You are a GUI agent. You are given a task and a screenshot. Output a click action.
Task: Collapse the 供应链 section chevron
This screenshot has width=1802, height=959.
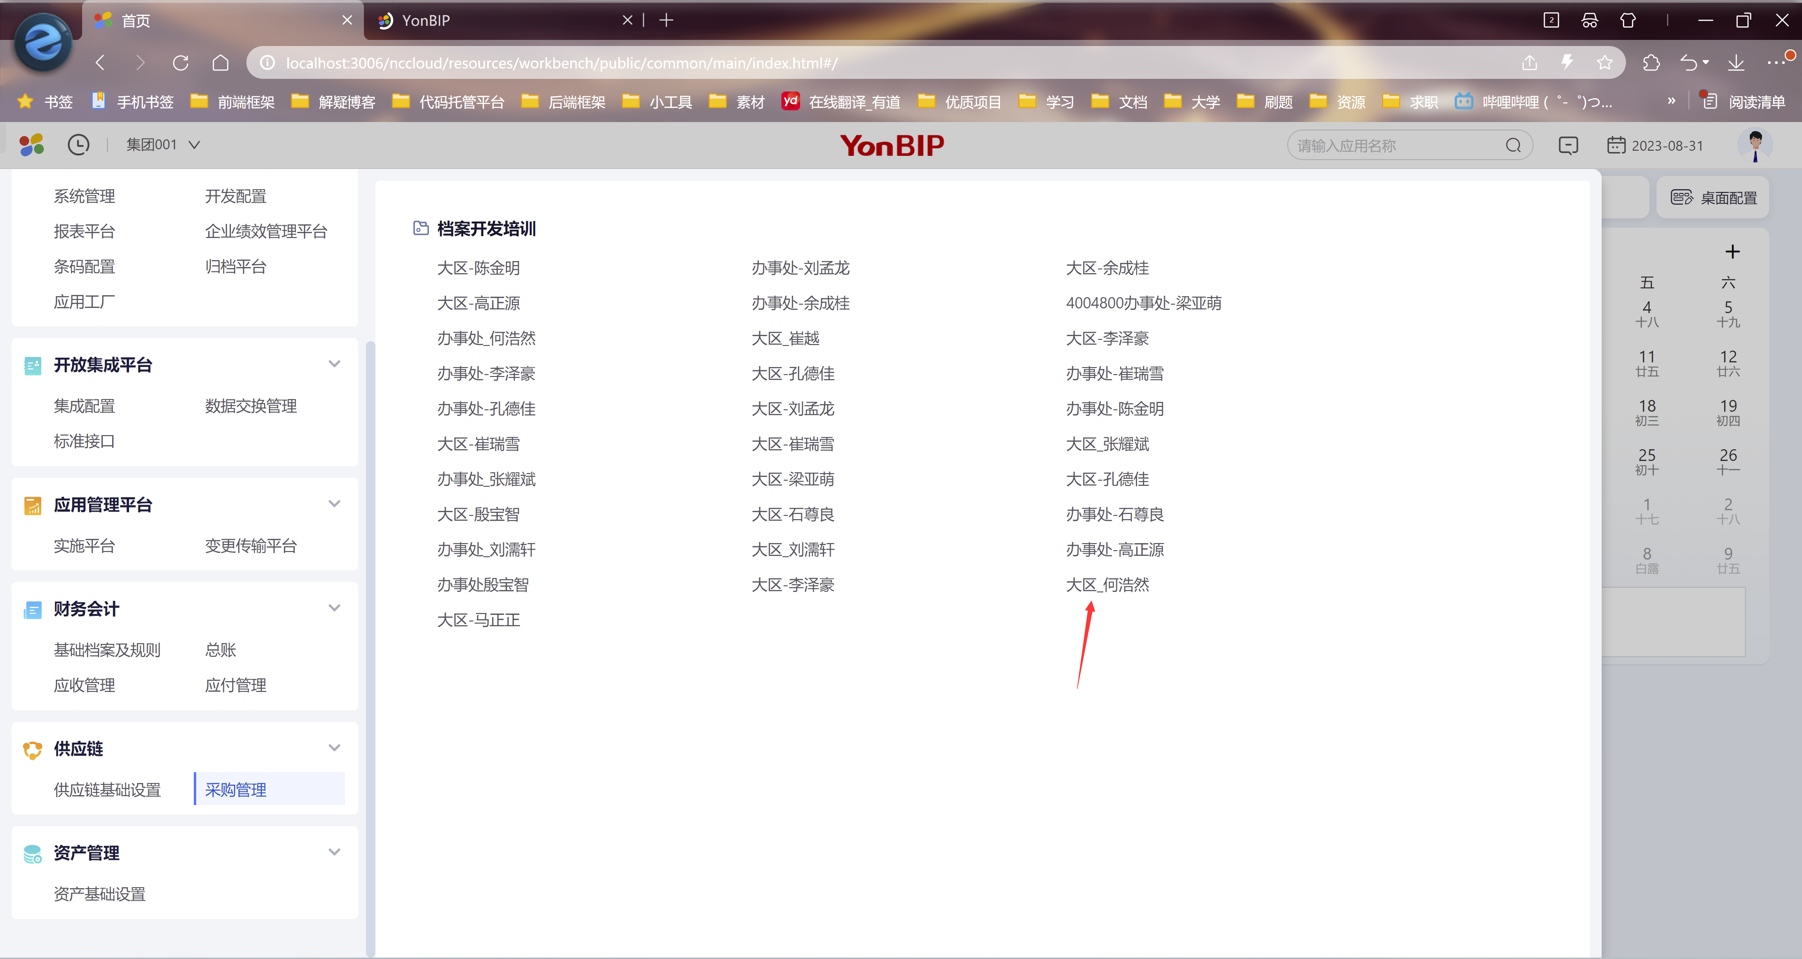[x=335, y=748]
